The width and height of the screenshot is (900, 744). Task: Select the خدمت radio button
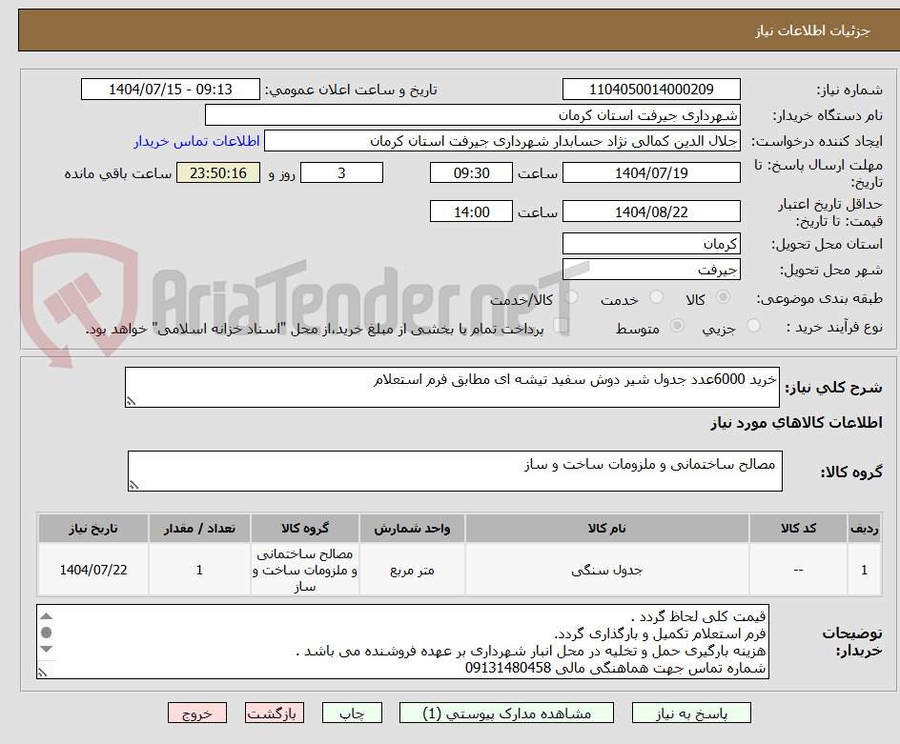[x=656, y=295]
